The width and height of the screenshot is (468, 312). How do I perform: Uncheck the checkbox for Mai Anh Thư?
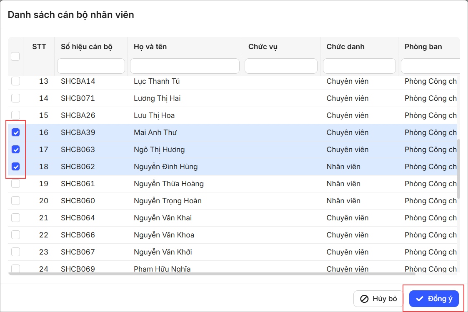(15, 132)
